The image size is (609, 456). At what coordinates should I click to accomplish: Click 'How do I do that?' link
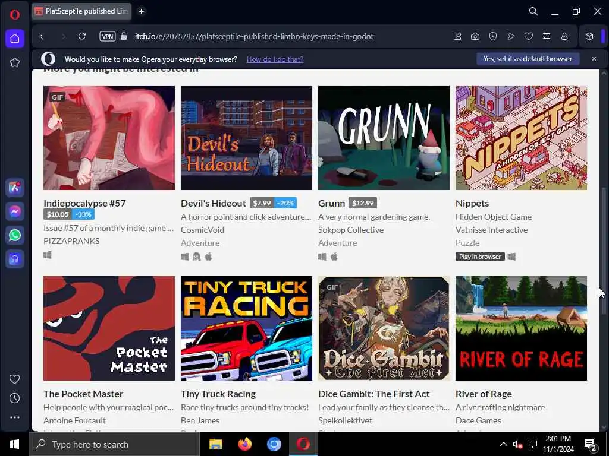coord(275,59)
